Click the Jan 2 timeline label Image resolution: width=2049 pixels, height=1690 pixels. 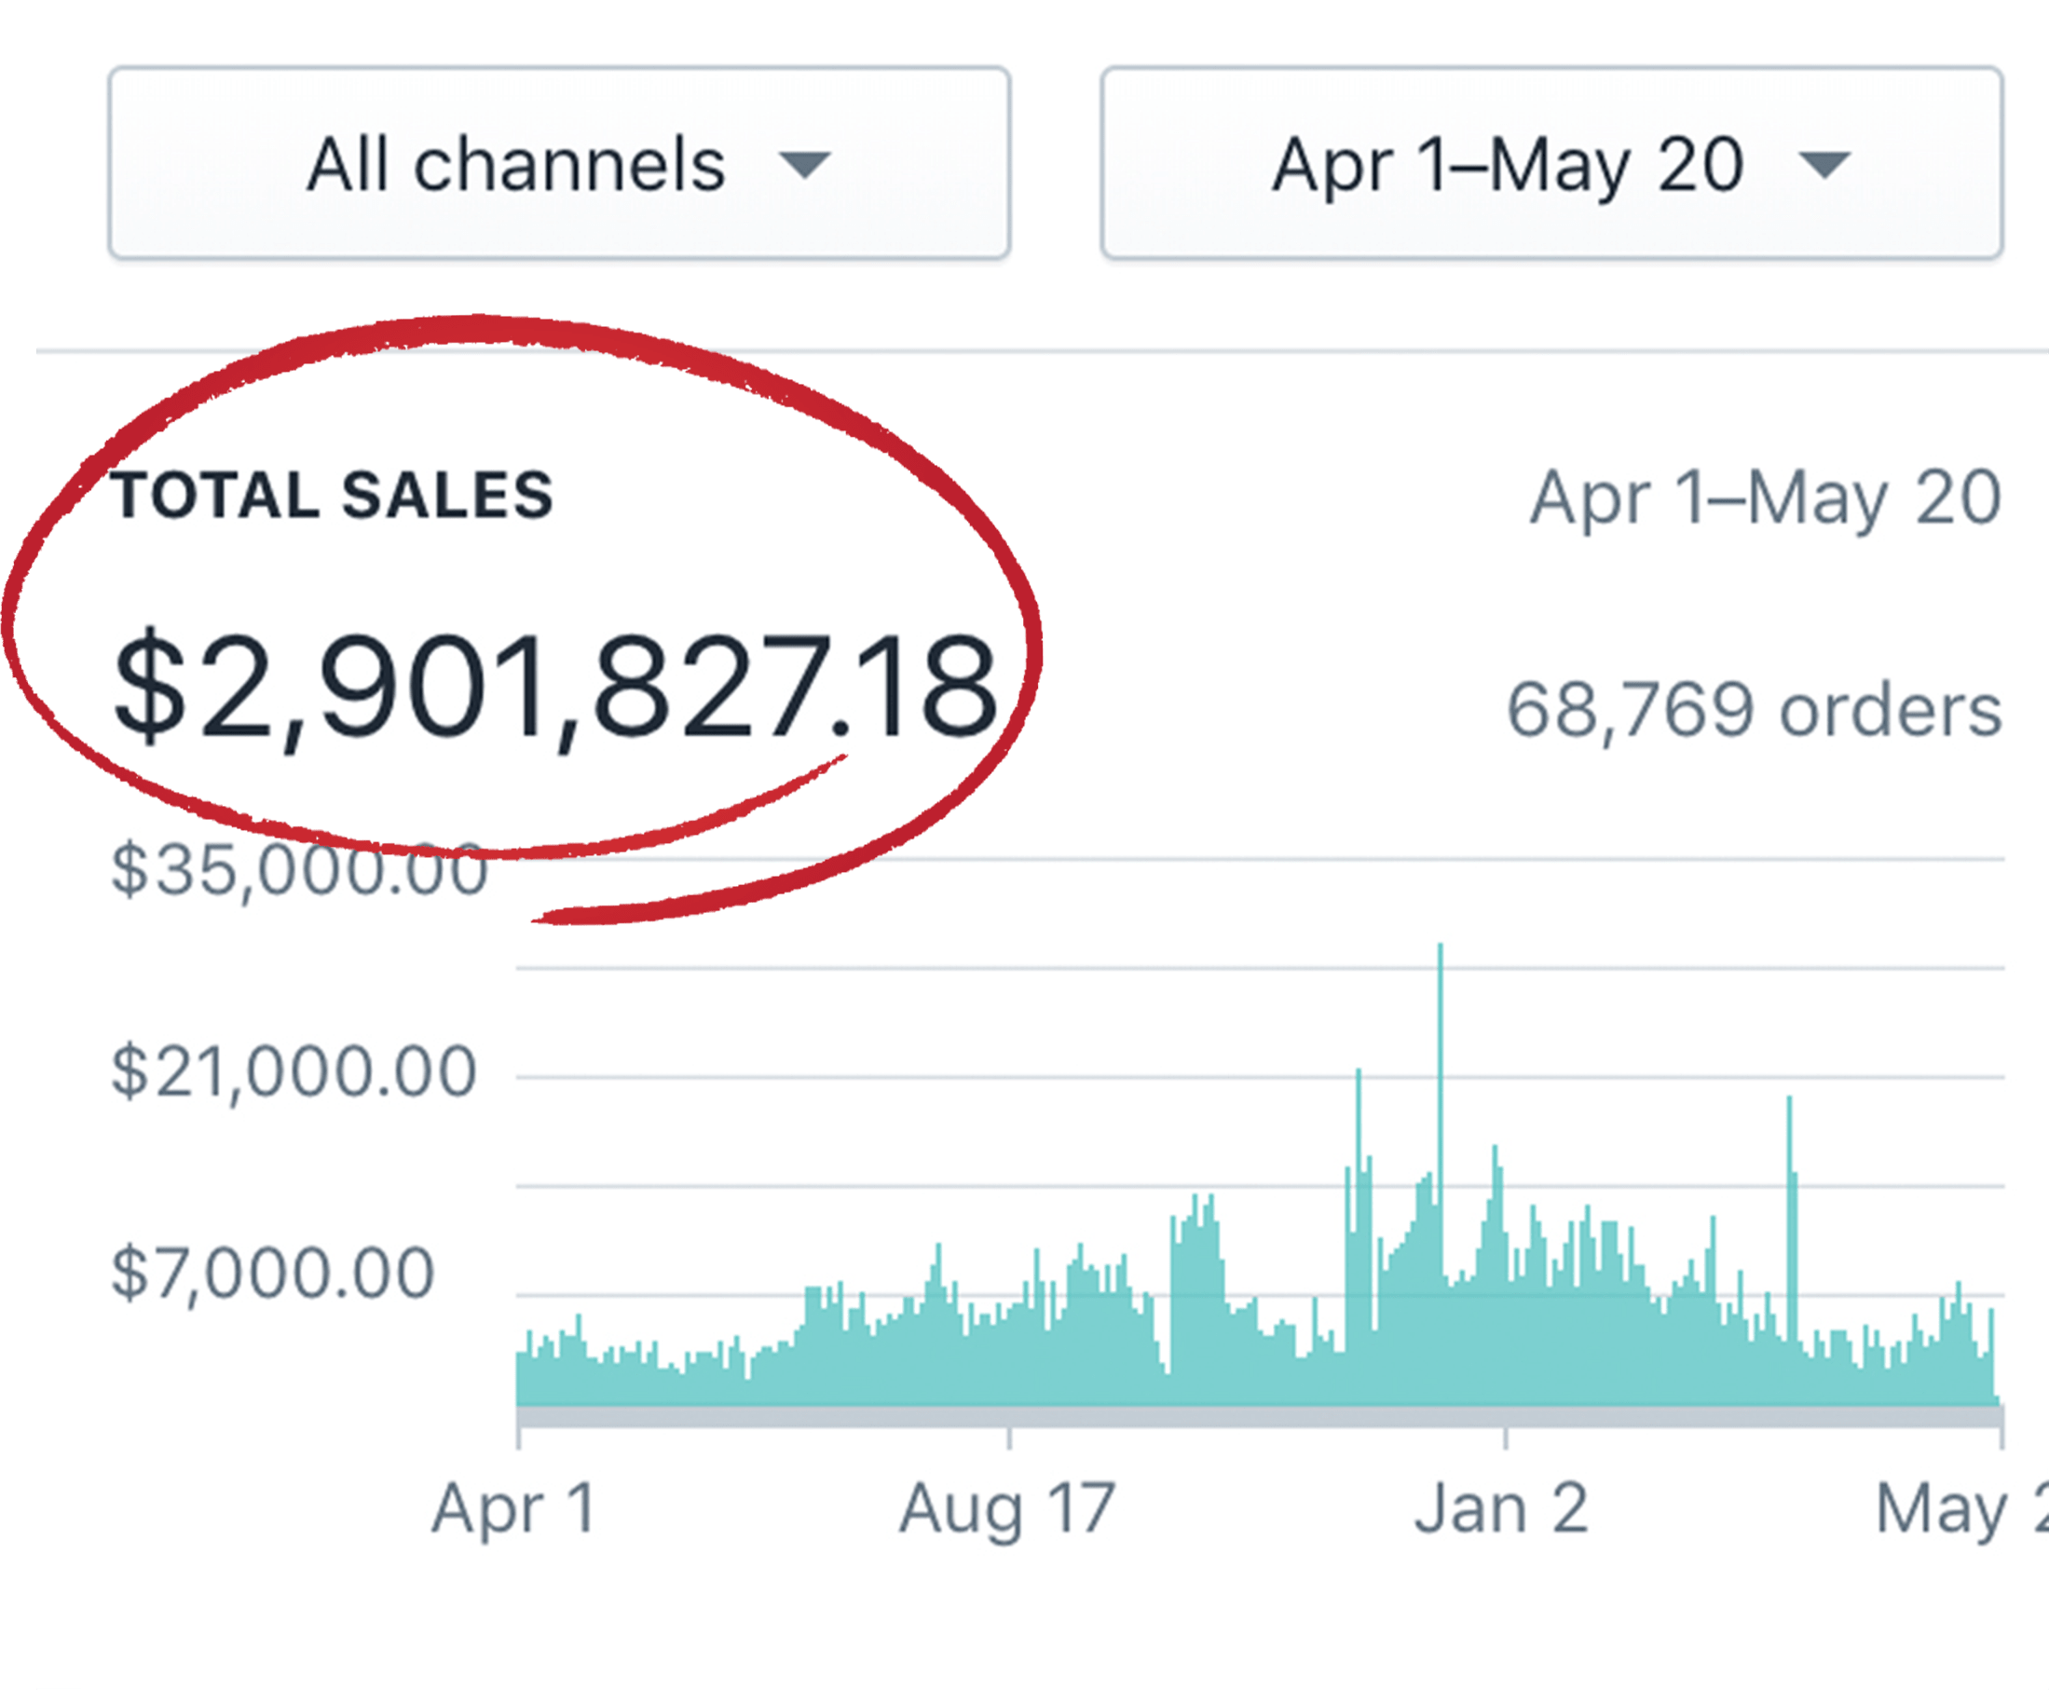point(1501,1509)
